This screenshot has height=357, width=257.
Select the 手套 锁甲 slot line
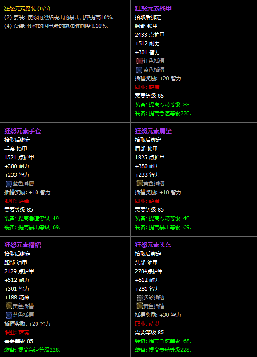[15, 149]
